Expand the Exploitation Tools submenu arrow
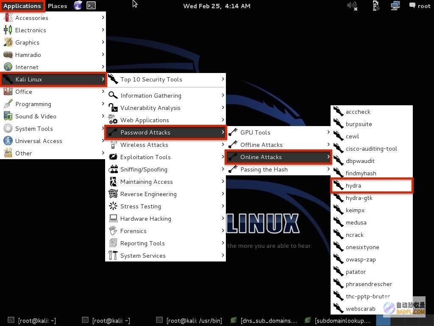This screenshot has height=326, width=434. (x=223, y=157)
